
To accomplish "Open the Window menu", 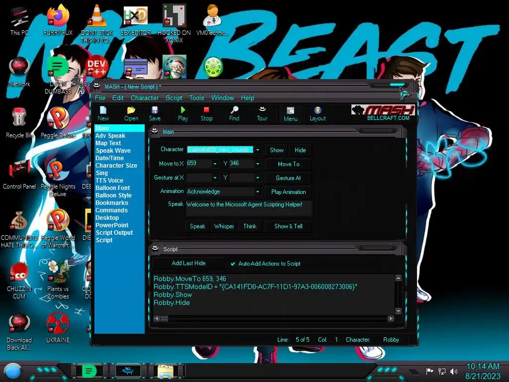I will pyautogui.click(x=222, y=98).
